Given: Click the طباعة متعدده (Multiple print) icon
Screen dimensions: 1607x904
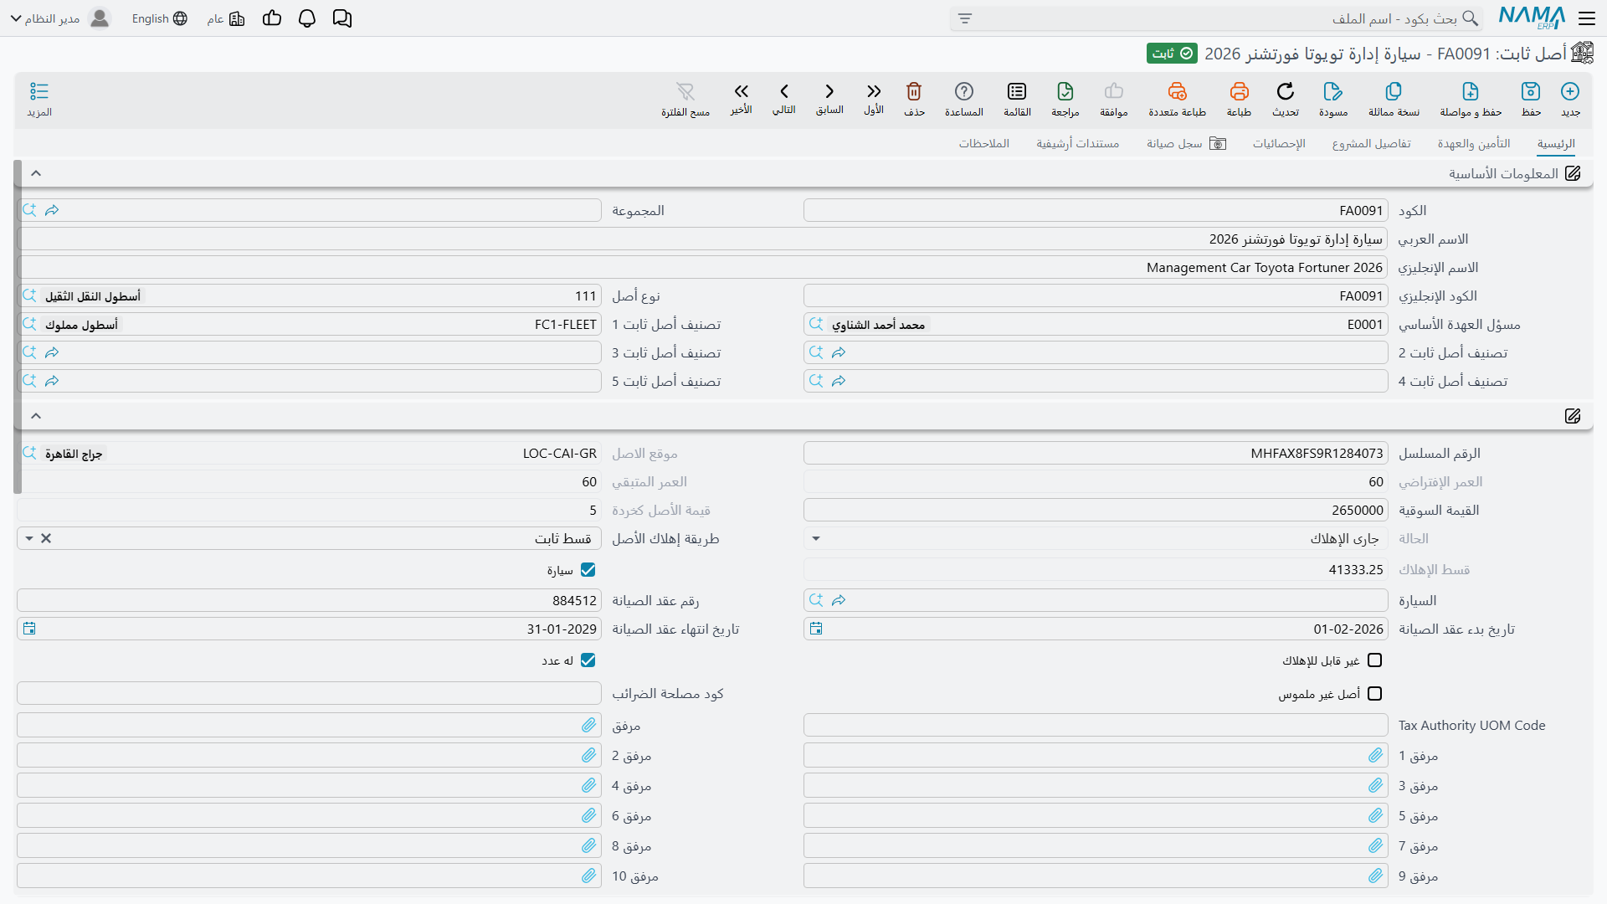Looking at the screenshot, I should coord(1178,91).
